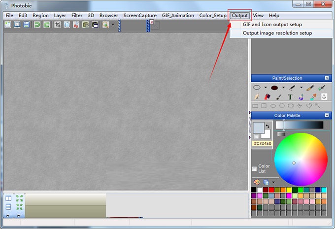The height and width of the screenshot is (229, 335).
Task: Select the green-tipped airbrush tool
Action: pos(322,88)
